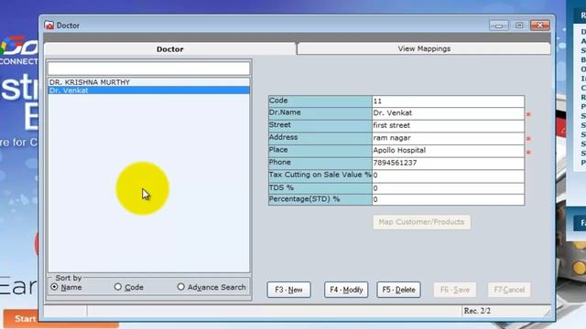Select Dr. Venkat list entry
This screenshot has width=586, height=329.
pos(148,90)
